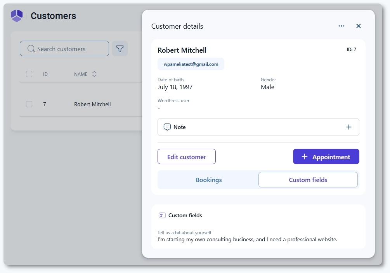The height and width of the screenshot is (273, 390).
Task: Add a note with the plus icon
Action: point(349,127)
